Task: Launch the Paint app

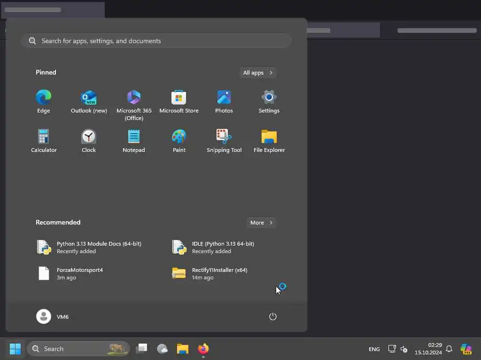Action: pyautogui.click(x=179, y=141)
